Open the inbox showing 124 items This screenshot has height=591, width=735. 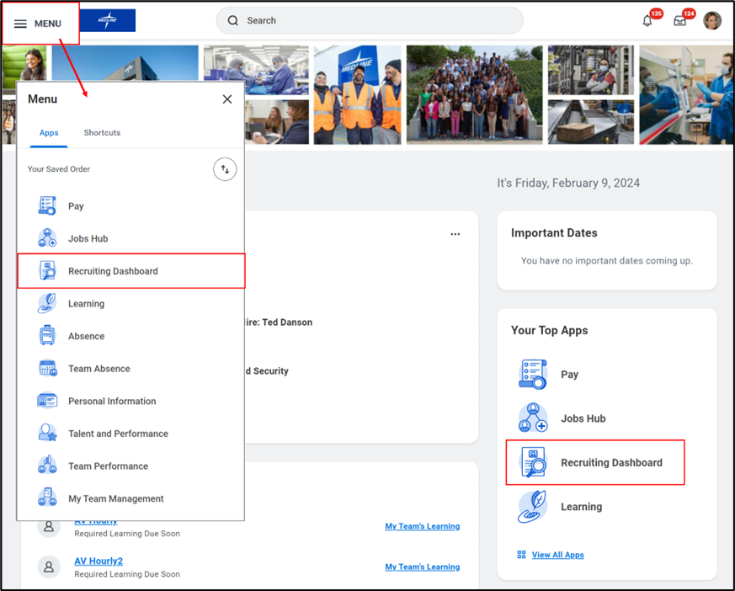pyautogui.click(x=680, y=20)
